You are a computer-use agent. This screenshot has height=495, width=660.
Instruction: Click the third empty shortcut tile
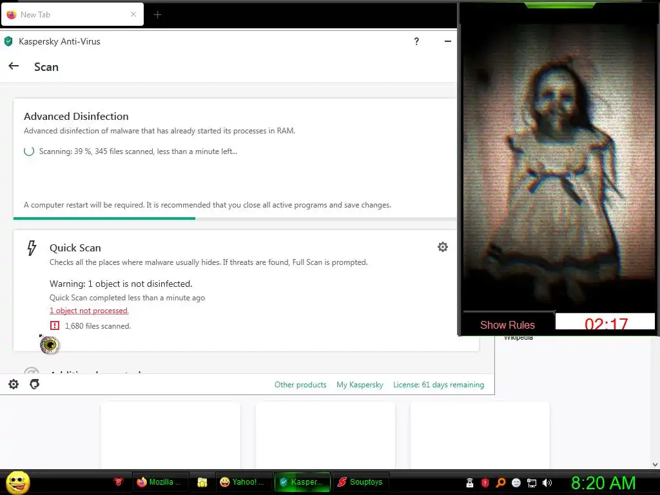coord(480,435)
